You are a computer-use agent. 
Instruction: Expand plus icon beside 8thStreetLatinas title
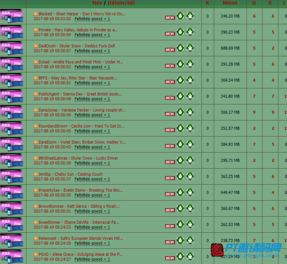click(36, 158)
